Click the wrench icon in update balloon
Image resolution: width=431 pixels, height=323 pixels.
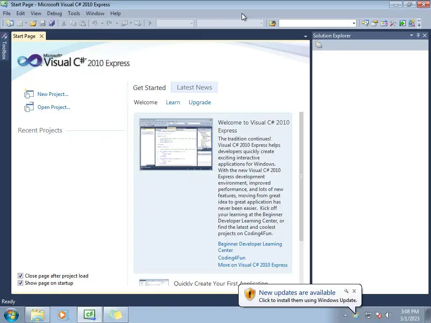click(x=346, y=291)
